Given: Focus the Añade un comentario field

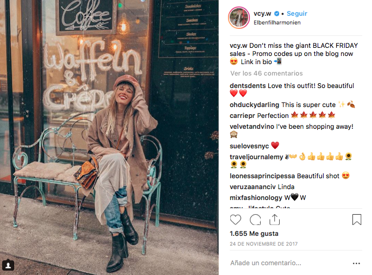Looking at the screenshot, I should coord(266,263).
